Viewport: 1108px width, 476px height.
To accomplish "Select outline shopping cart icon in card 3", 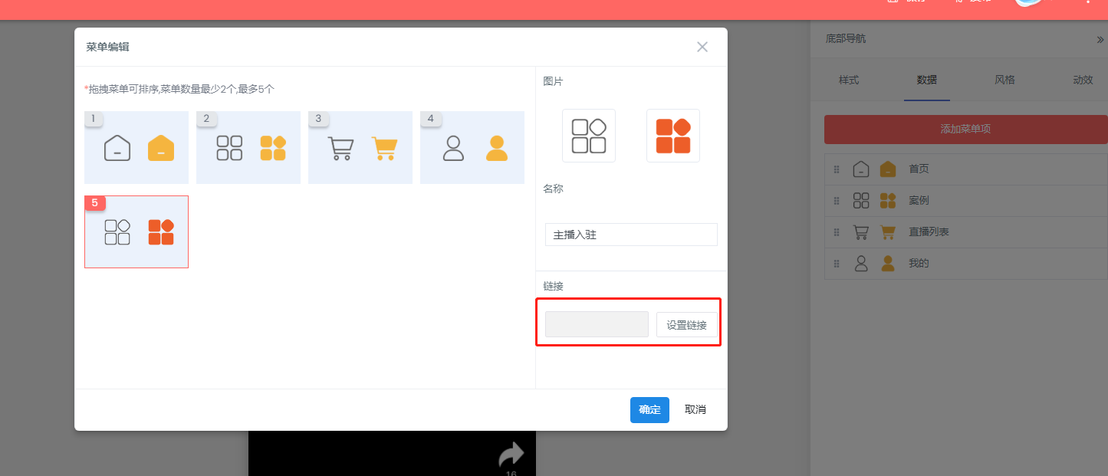I will click(x=340, y=148).
